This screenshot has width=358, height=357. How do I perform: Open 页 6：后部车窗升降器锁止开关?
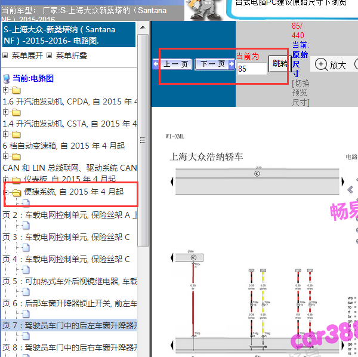point(70,303)
